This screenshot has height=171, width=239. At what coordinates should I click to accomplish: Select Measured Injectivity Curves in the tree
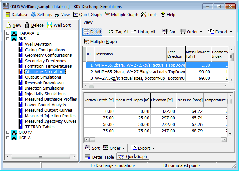[51, 121]
